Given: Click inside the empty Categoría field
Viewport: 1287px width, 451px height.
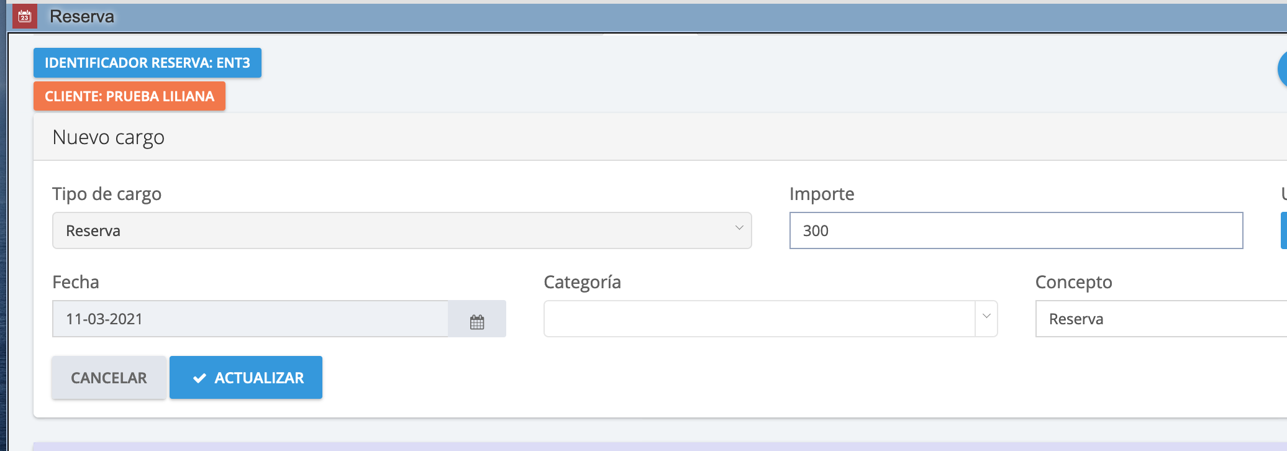Looking at the screenshot, I should click(x=758, y=319).
